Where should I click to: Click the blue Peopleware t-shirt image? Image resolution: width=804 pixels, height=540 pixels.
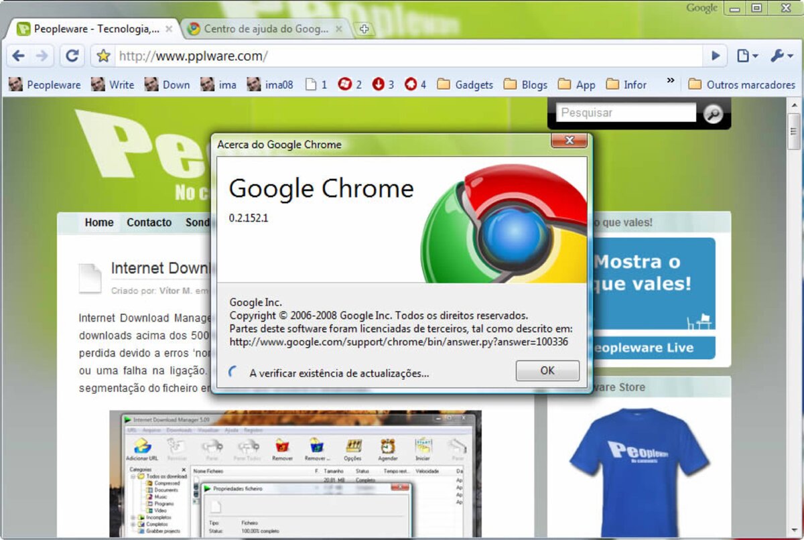click(x=639, y=471)
